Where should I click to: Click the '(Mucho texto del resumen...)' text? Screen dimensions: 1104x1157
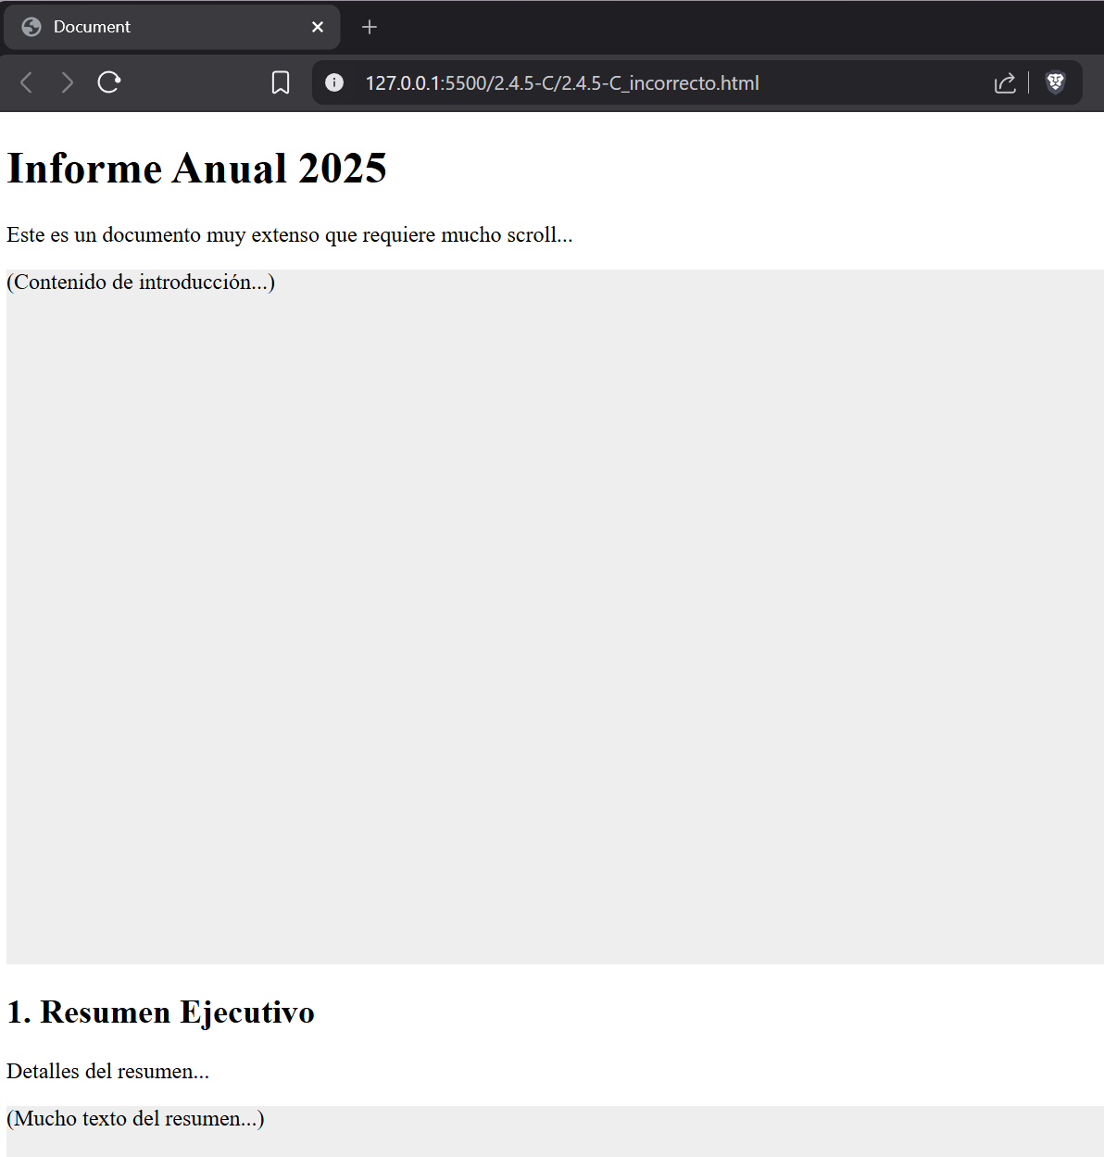click(x=135, y=1119)
